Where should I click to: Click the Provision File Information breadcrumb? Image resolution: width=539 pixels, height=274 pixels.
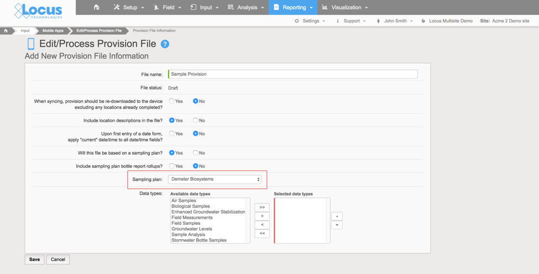[154, 30]
